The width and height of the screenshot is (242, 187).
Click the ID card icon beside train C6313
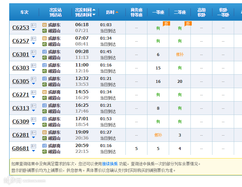(33, 106)
